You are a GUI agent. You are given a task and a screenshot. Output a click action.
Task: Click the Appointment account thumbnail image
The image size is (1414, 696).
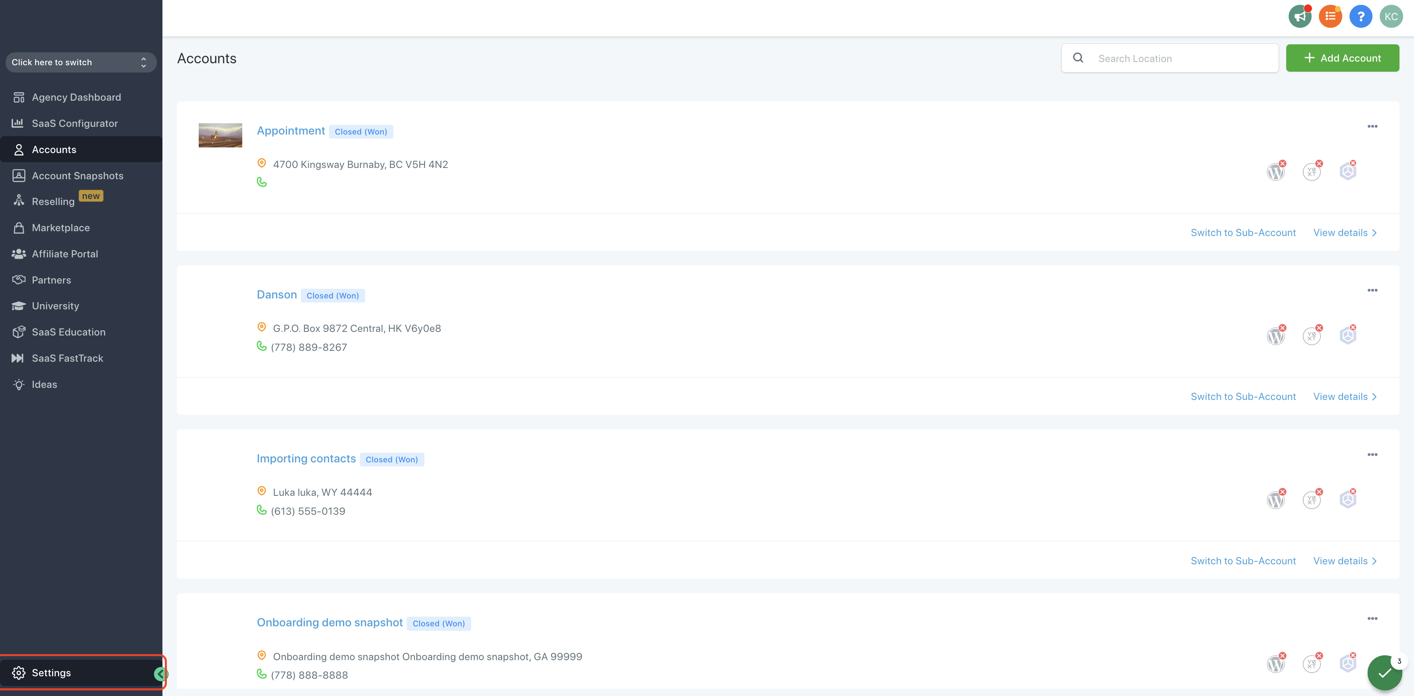pos(220,135)
